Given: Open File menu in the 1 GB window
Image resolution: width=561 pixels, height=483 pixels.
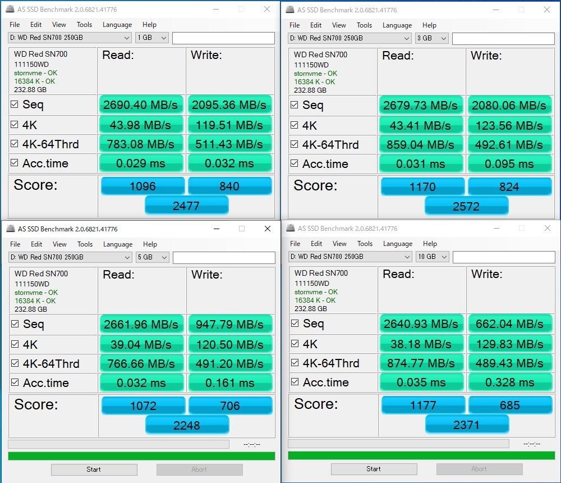Looking at the screenshot, I should tap(15, 25).
